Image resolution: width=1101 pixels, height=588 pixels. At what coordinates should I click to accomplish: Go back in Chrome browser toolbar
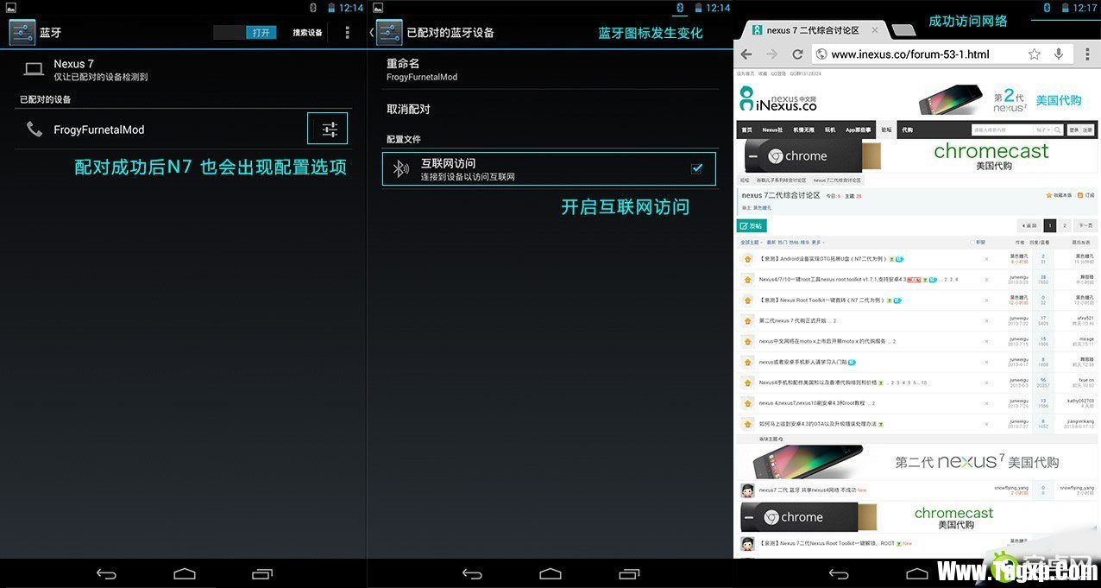[x=746, y=54]
